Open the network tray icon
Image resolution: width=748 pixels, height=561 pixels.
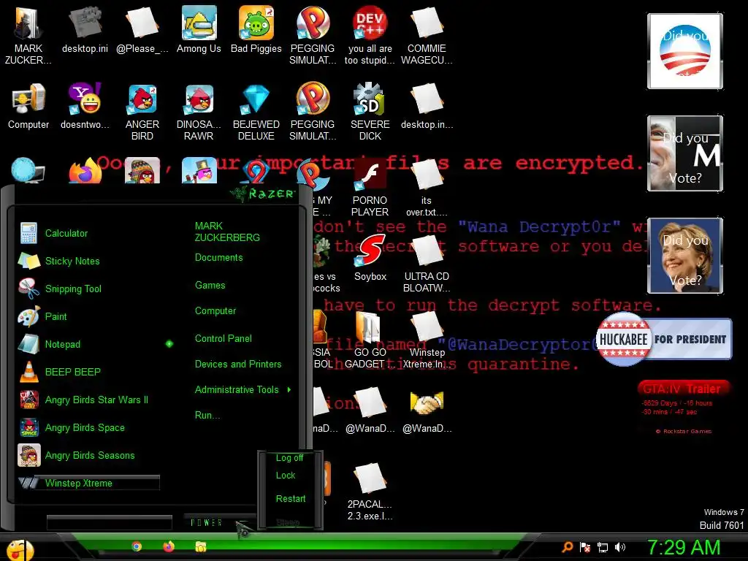point(603,547)
